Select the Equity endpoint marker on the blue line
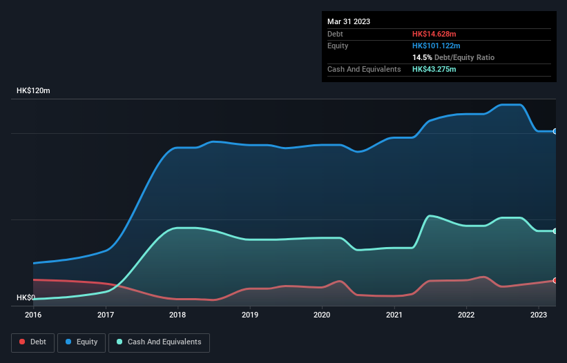 [555, 131]
